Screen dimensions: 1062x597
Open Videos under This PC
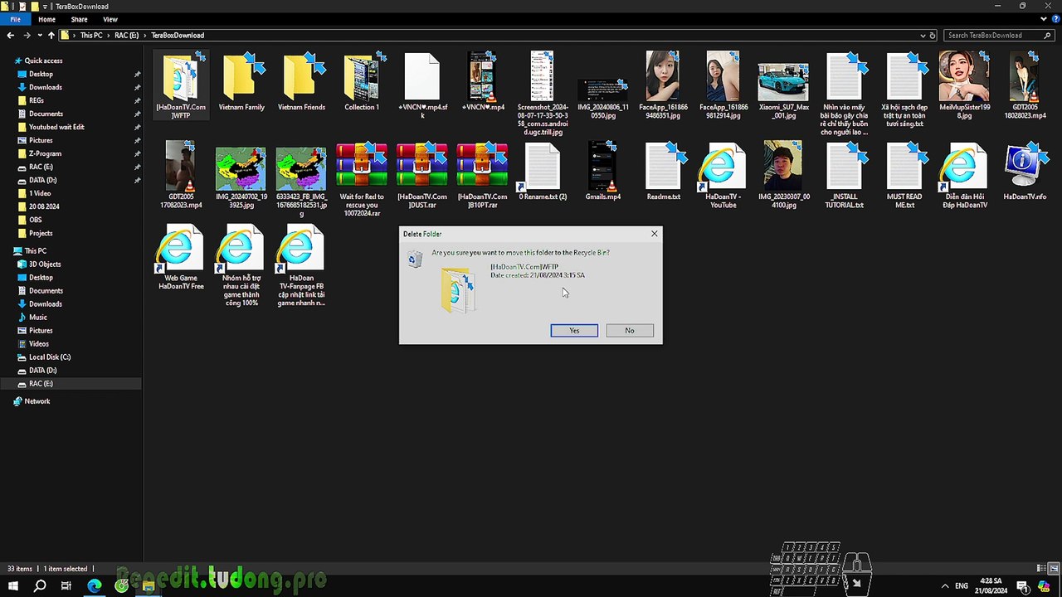pos(38,343)
